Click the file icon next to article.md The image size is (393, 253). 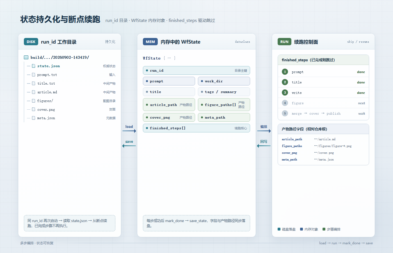(x=33, y=92)
